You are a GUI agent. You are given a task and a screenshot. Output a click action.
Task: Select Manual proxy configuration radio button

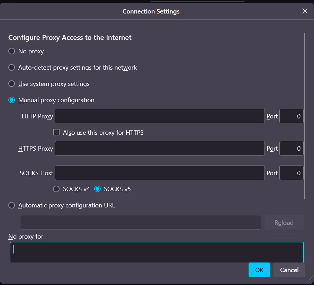[x=12, y=100]
